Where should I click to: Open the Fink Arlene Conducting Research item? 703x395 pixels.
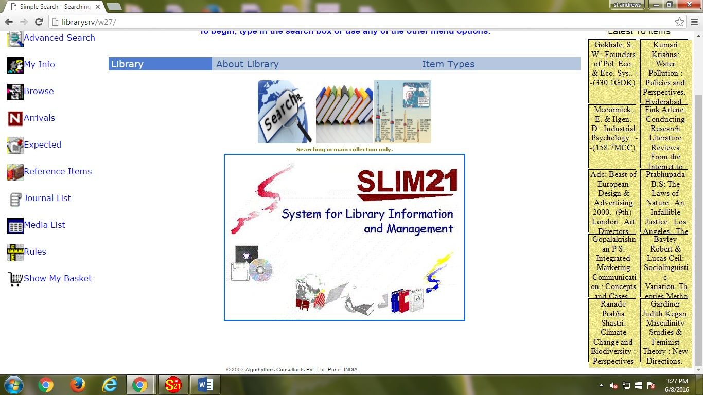click(x=665, y=137)
